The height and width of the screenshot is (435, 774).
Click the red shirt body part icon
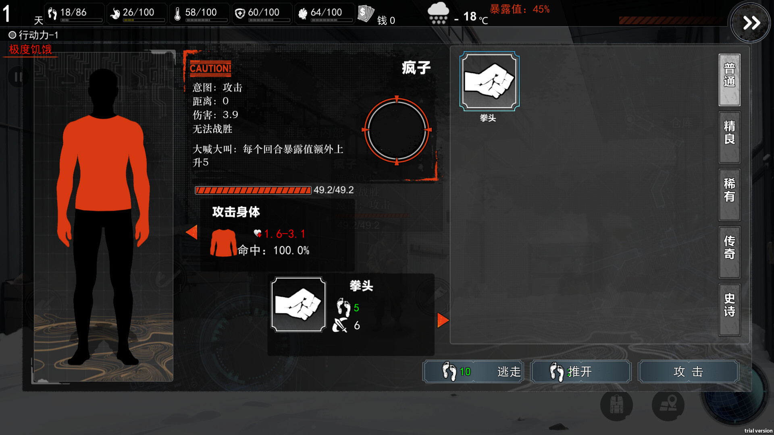pyautogui.click(x=223, y=243)
